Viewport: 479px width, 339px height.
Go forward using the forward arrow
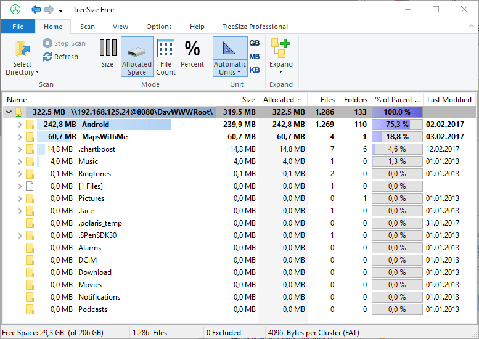(49, 9)
